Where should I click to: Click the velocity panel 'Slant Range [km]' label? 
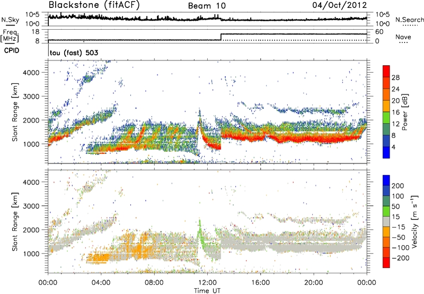(15, 222)
